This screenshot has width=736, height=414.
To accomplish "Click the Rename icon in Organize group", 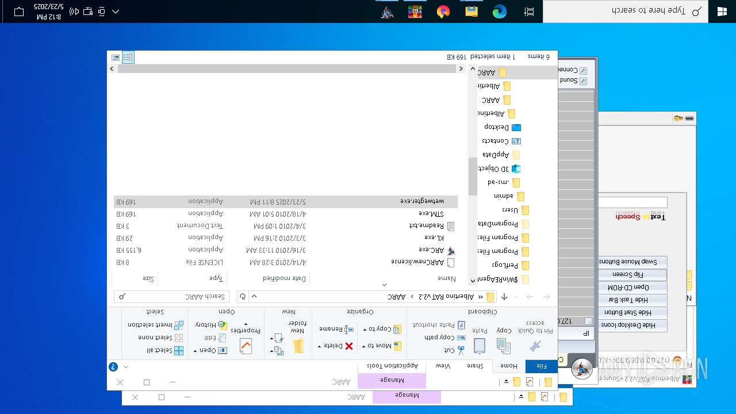I will 348,329.
